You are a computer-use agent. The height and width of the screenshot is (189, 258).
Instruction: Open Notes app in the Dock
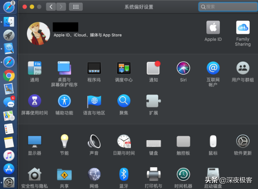click(9, 142)
